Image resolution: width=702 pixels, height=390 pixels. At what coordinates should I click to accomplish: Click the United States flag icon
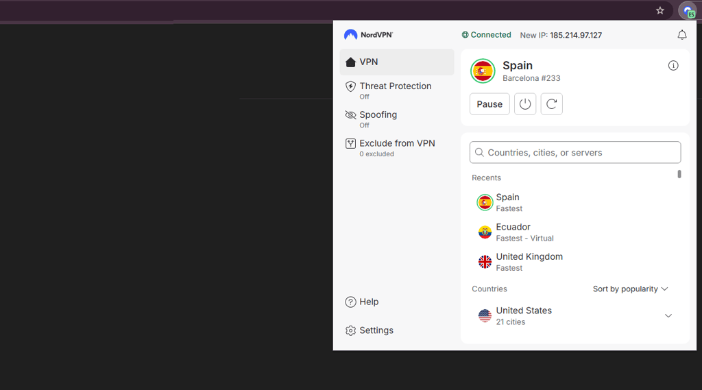pos(485,316)
